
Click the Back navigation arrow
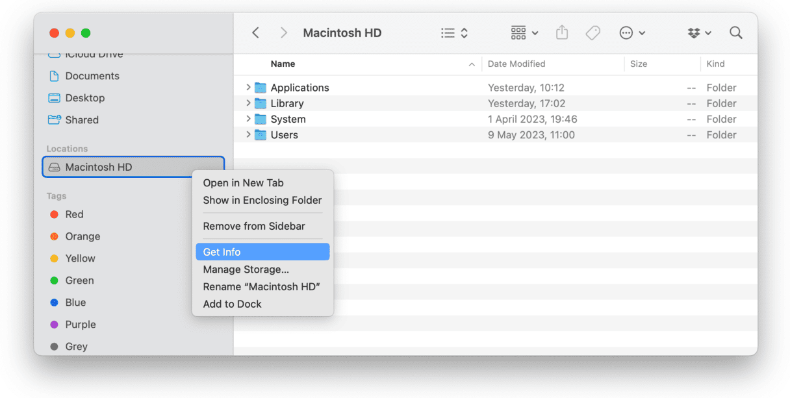256,33
